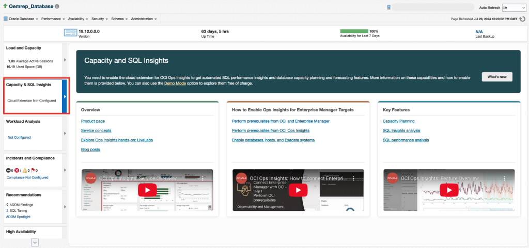Expand the Capacity & SQL Insights arrow
529x248 pixels.
[65, 96]
